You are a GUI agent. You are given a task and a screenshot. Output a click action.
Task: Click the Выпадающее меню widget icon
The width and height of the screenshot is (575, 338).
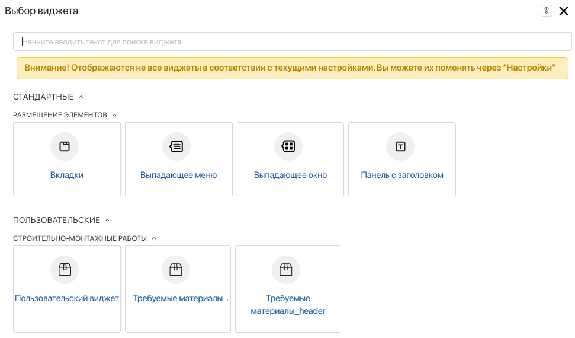click(176, 146)
